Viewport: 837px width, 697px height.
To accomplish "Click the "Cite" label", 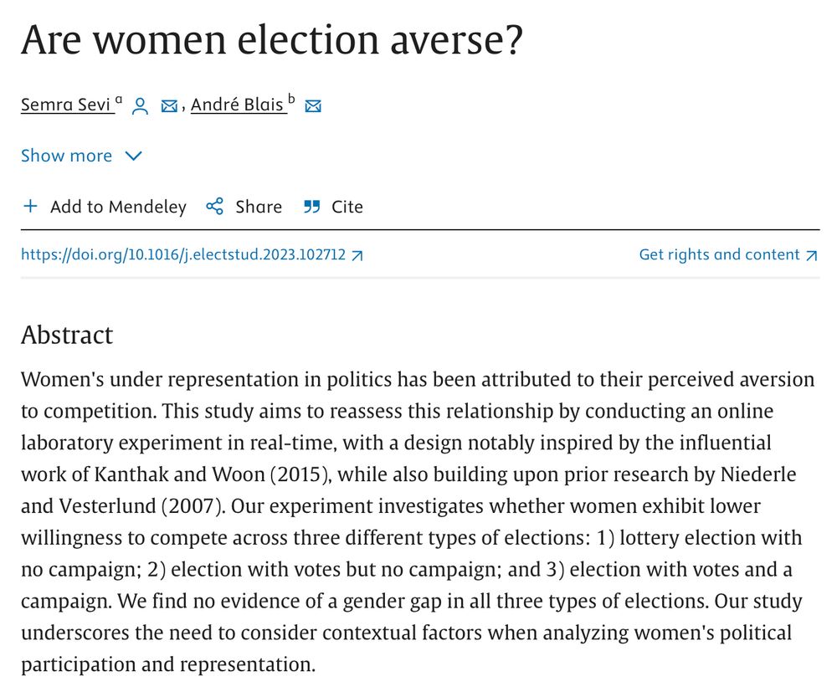I will point(347,207).
